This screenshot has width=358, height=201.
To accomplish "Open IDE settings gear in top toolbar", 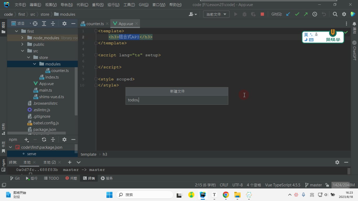I will pos(344,14).
